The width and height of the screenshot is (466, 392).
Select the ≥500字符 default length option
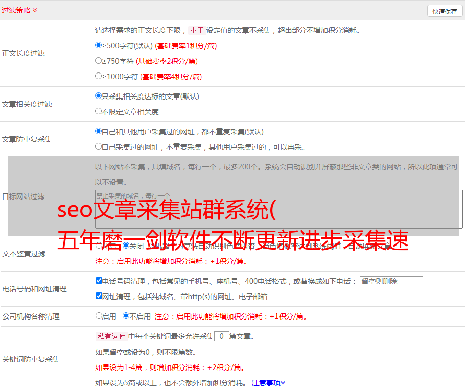coord(99,45)
